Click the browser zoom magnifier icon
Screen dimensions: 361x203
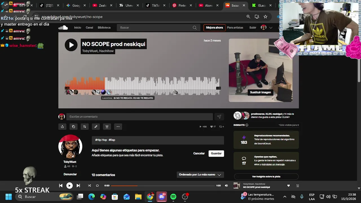click(x=248, y=17)
